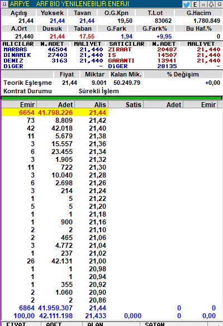This screenshot has width=223, height=326.
Task: Click the G.Fark% header
Action: (155, 28)
